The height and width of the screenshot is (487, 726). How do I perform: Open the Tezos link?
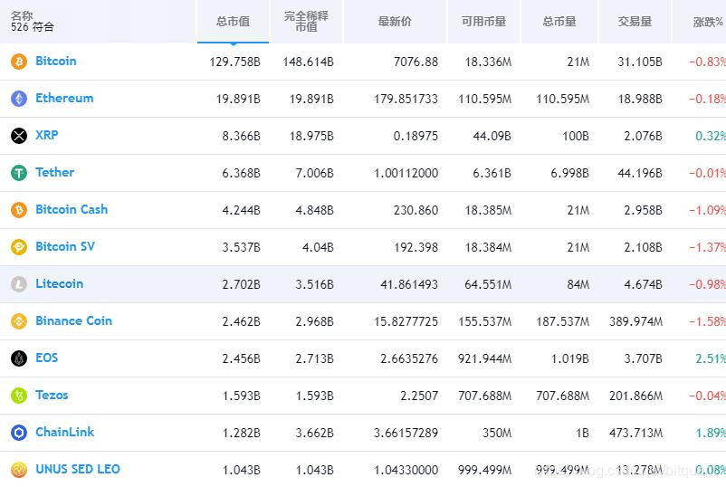click(52, 395)
